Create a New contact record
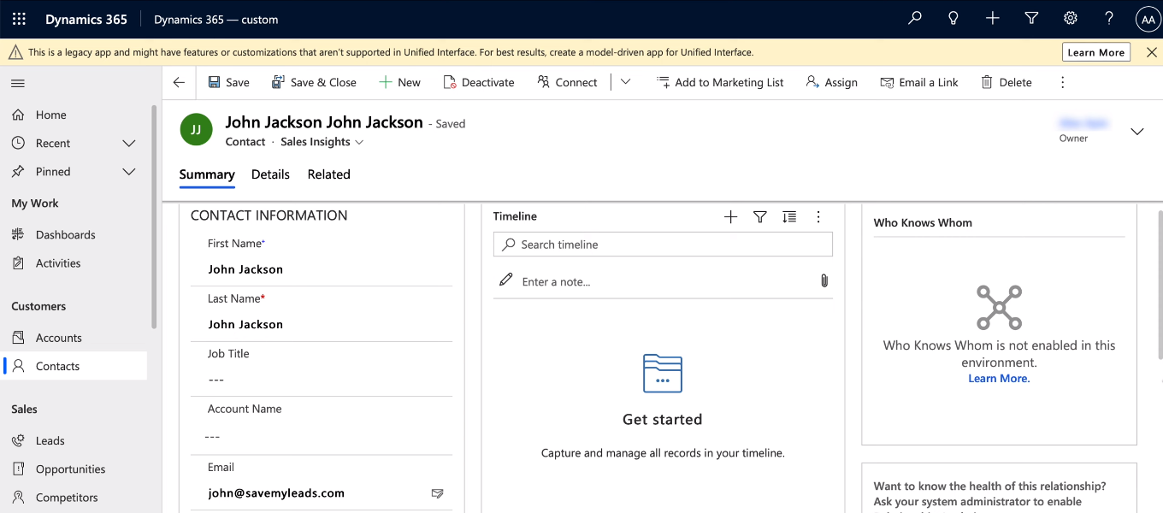 click(x=399, y=82)
